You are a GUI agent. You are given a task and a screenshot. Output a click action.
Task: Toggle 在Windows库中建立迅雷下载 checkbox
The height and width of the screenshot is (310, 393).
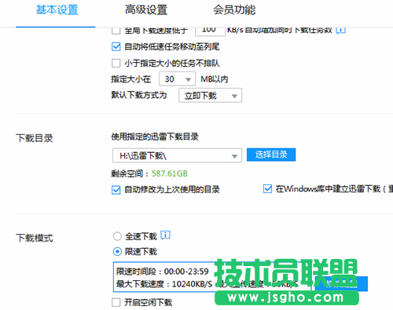[x=267, y=188]
